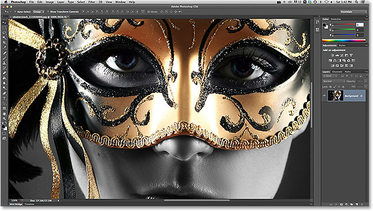Open the History panel icon
This screenshot has width=373, height=211.
[x=318, y=22]
